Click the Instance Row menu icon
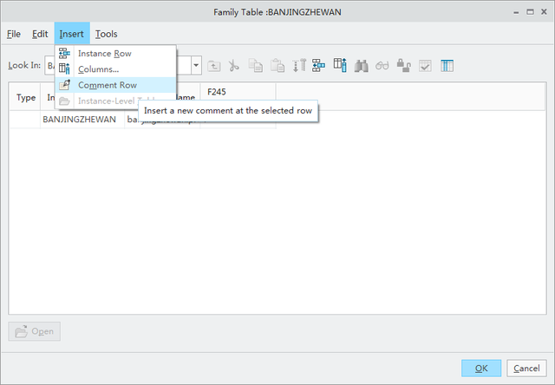Image resolution: width=555 pixels, height=385 pixels. pos(64,54)
